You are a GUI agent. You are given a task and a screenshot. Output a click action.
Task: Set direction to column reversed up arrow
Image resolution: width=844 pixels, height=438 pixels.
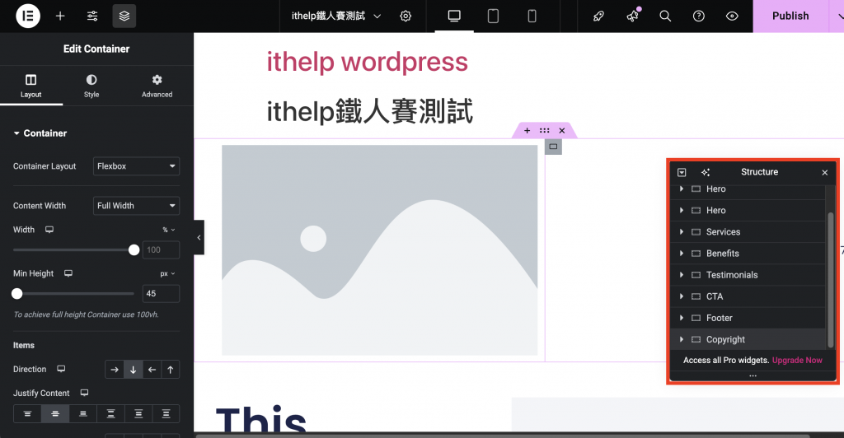point(170,369)
